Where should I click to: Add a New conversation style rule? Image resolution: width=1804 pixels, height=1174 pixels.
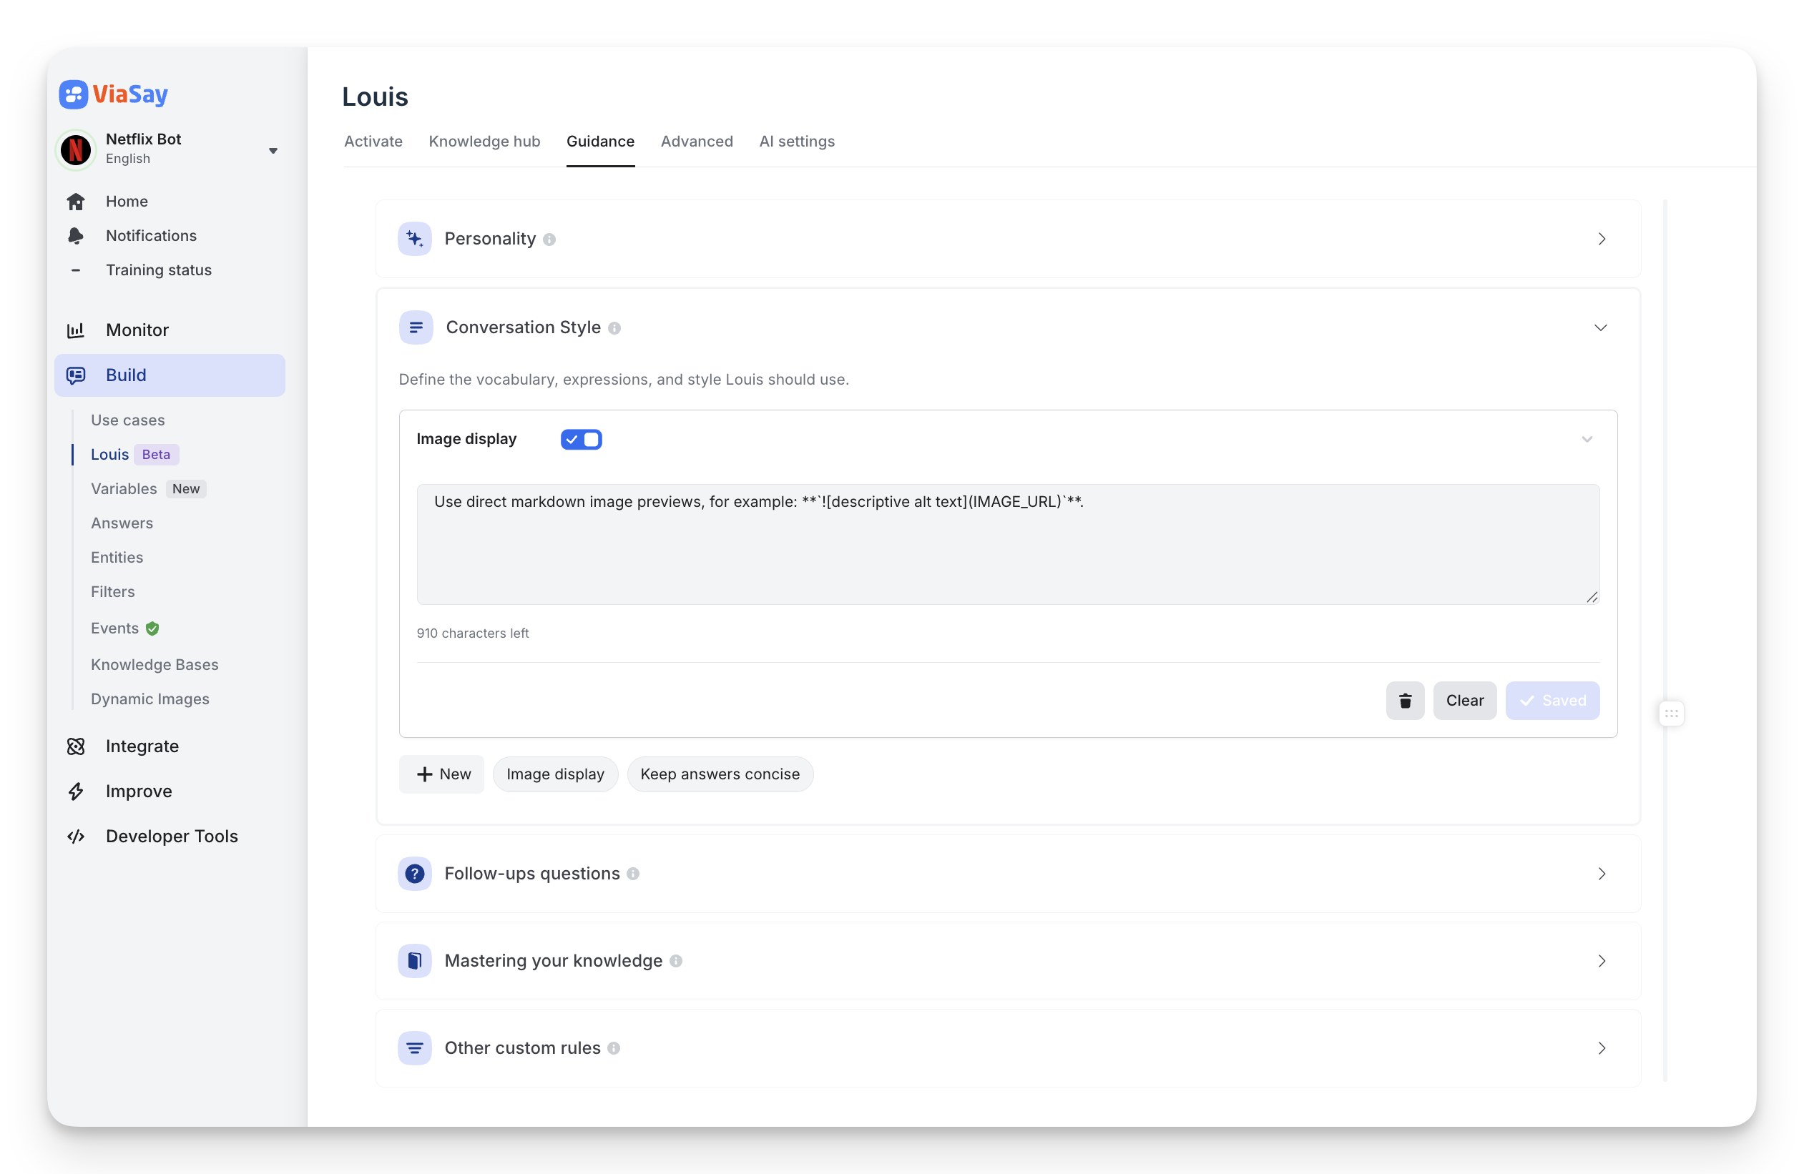pos(442,774)
